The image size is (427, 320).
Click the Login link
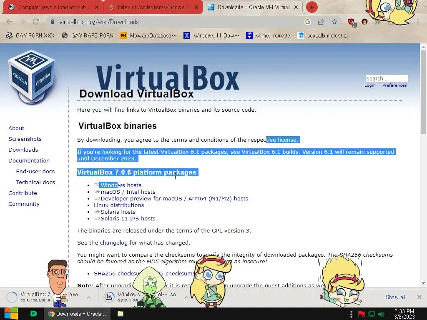tap(370, 85)
